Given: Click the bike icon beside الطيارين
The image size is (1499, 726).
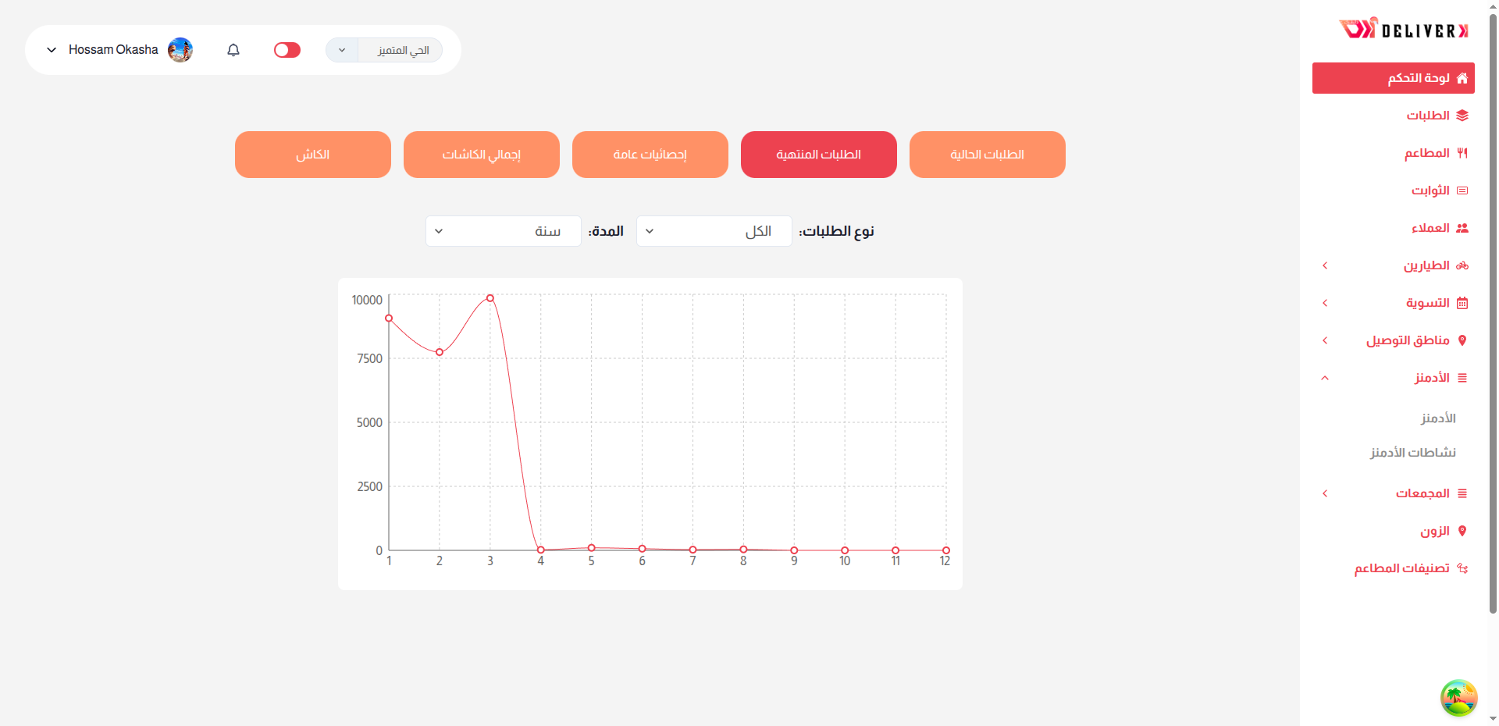Looking at the screenshot, I should [1462, 265].
